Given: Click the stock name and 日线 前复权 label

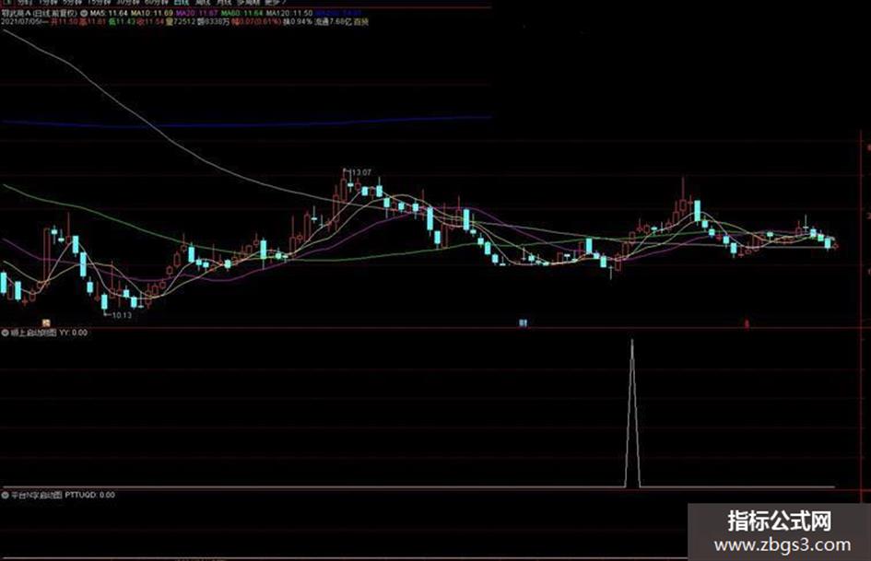Looking at the screenshot, I should [40, 13].
